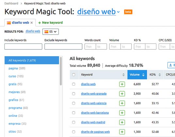Go to Dashboard breadcrumb link
Image resolution: width=175 pixels, height=137 pixels.
coord(11,4)
